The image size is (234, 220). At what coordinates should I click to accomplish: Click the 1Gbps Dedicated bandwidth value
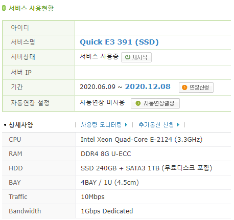107,211
